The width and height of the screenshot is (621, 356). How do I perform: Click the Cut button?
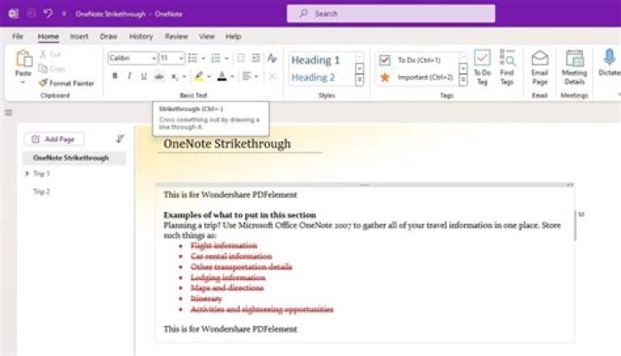coord(50,53)
